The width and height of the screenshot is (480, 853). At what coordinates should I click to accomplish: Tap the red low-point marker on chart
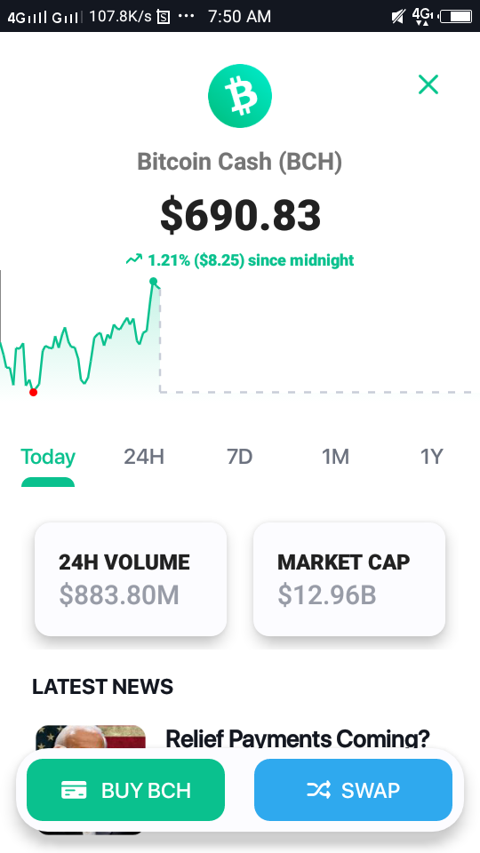tap(33, 392)
